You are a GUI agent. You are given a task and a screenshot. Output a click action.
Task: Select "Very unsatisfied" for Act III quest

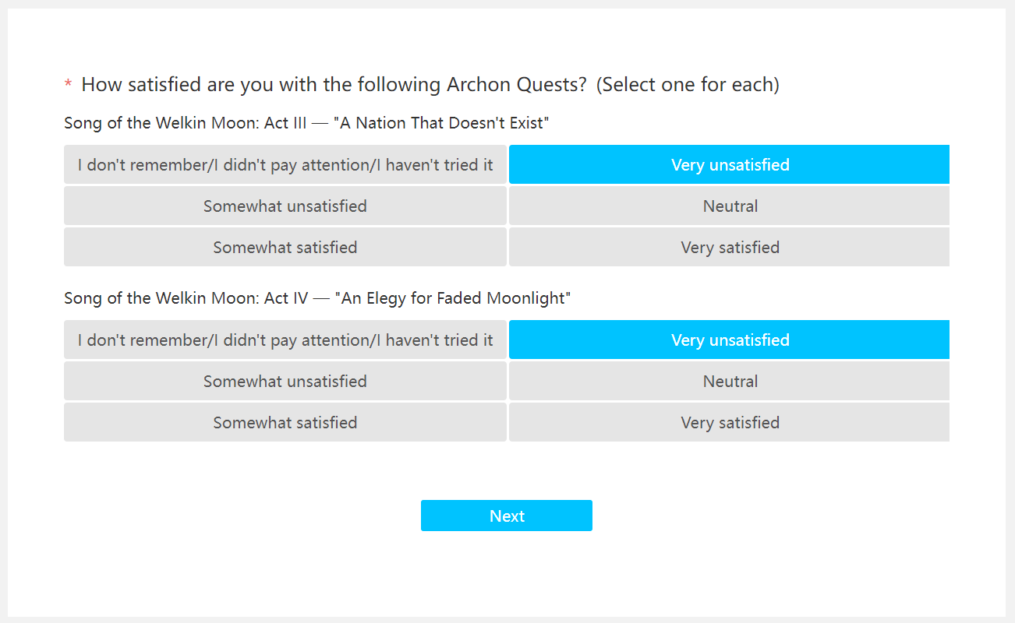[729, 164]
